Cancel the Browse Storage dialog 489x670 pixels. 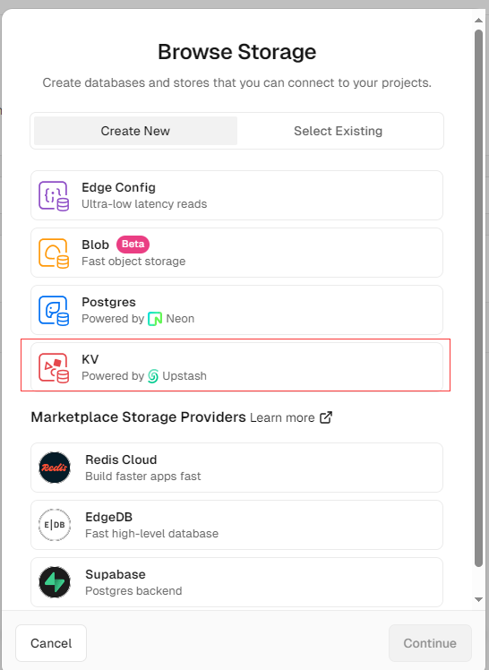coord(51,643)
